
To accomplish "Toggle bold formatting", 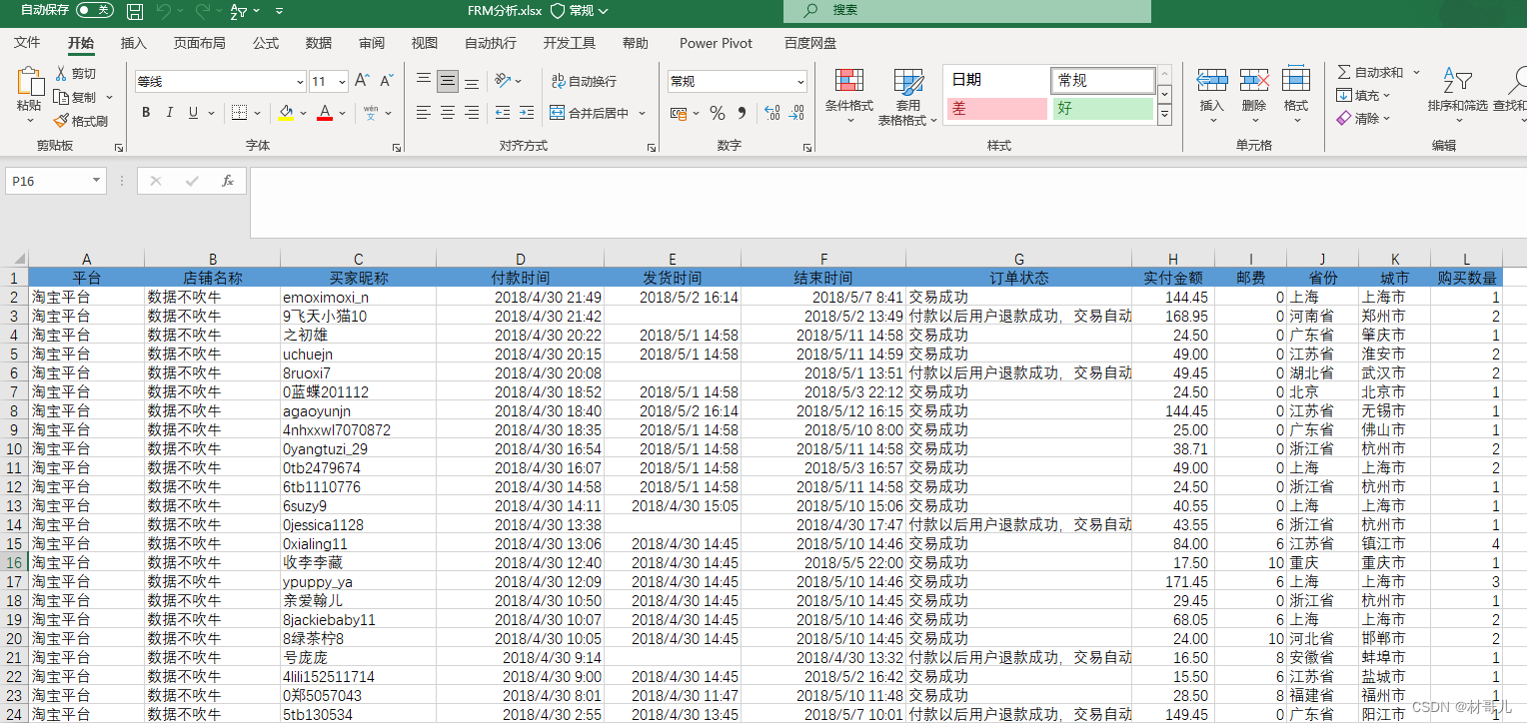I will pos(145,113).
